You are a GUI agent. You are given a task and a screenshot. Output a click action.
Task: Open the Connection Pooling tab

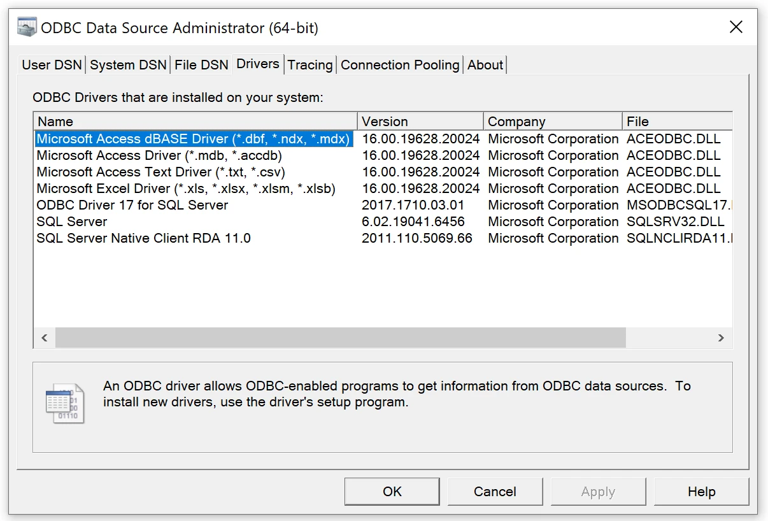pyautogui.click(x=400, y=65)
